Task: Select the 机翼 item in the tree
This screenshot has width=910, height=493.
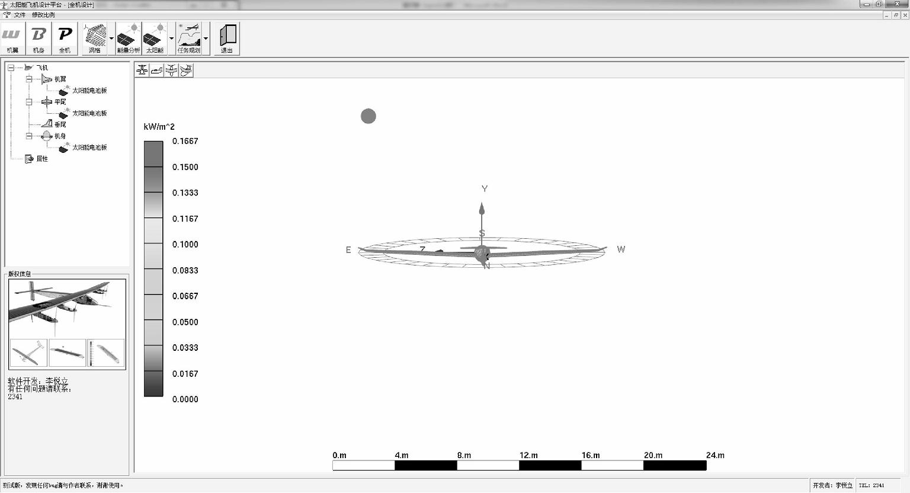Action: [x=60, y=79]
